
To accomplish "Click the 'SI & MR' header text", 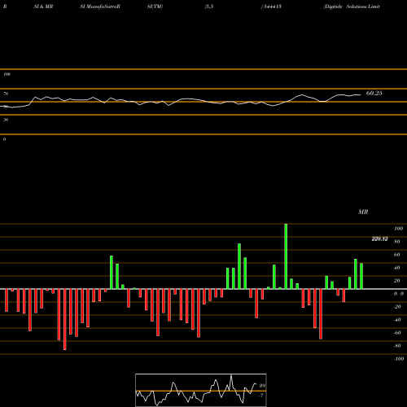I will (x=43, y=7).
